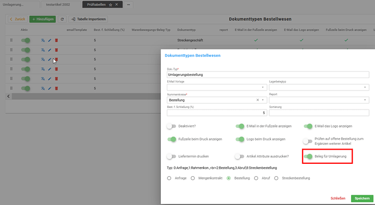Click the green Speichern button
375x205 pixels.
pos(362,198)
